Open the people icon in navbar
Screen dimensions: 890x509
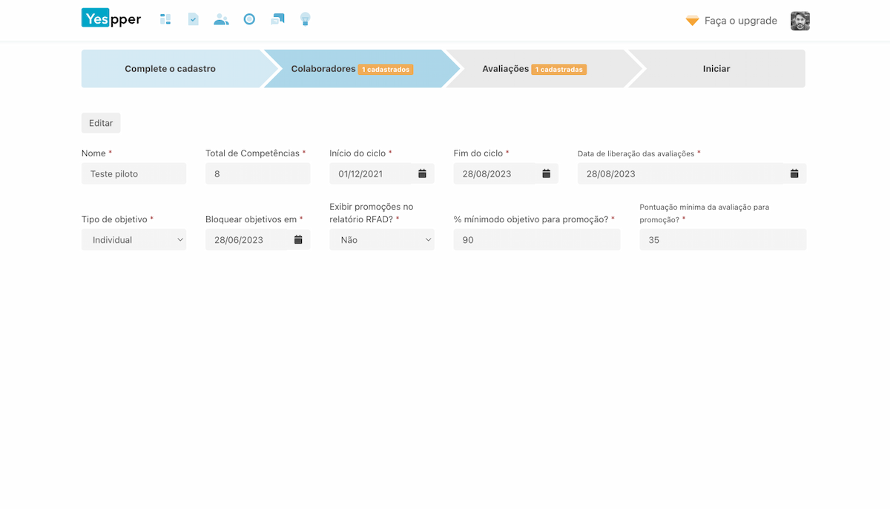(221, 19)
